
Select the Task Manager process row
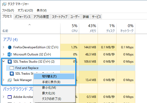click(68, 80)
